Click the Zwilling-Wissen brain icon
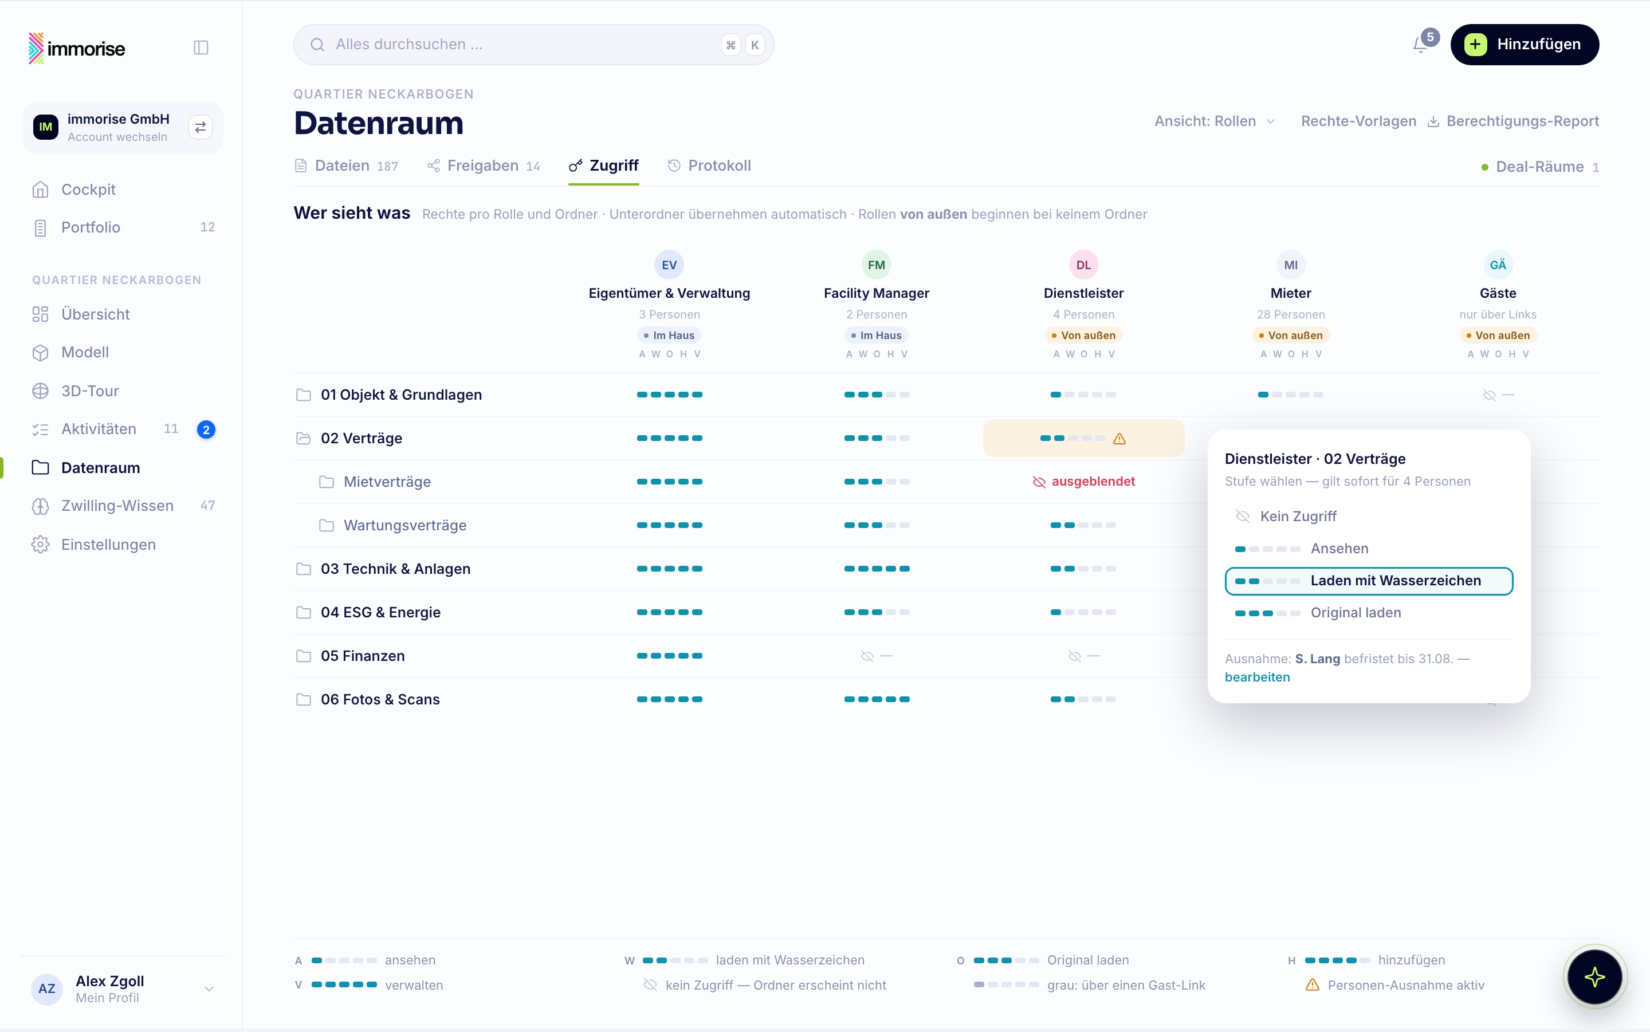Screen dimensions: 1650x1032 [40, 506]
